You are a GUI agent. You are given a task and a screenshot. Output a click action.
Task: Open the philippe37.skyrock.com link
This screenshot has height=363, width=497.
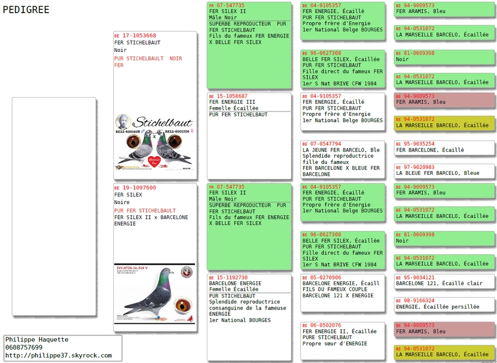coord(59,355)
